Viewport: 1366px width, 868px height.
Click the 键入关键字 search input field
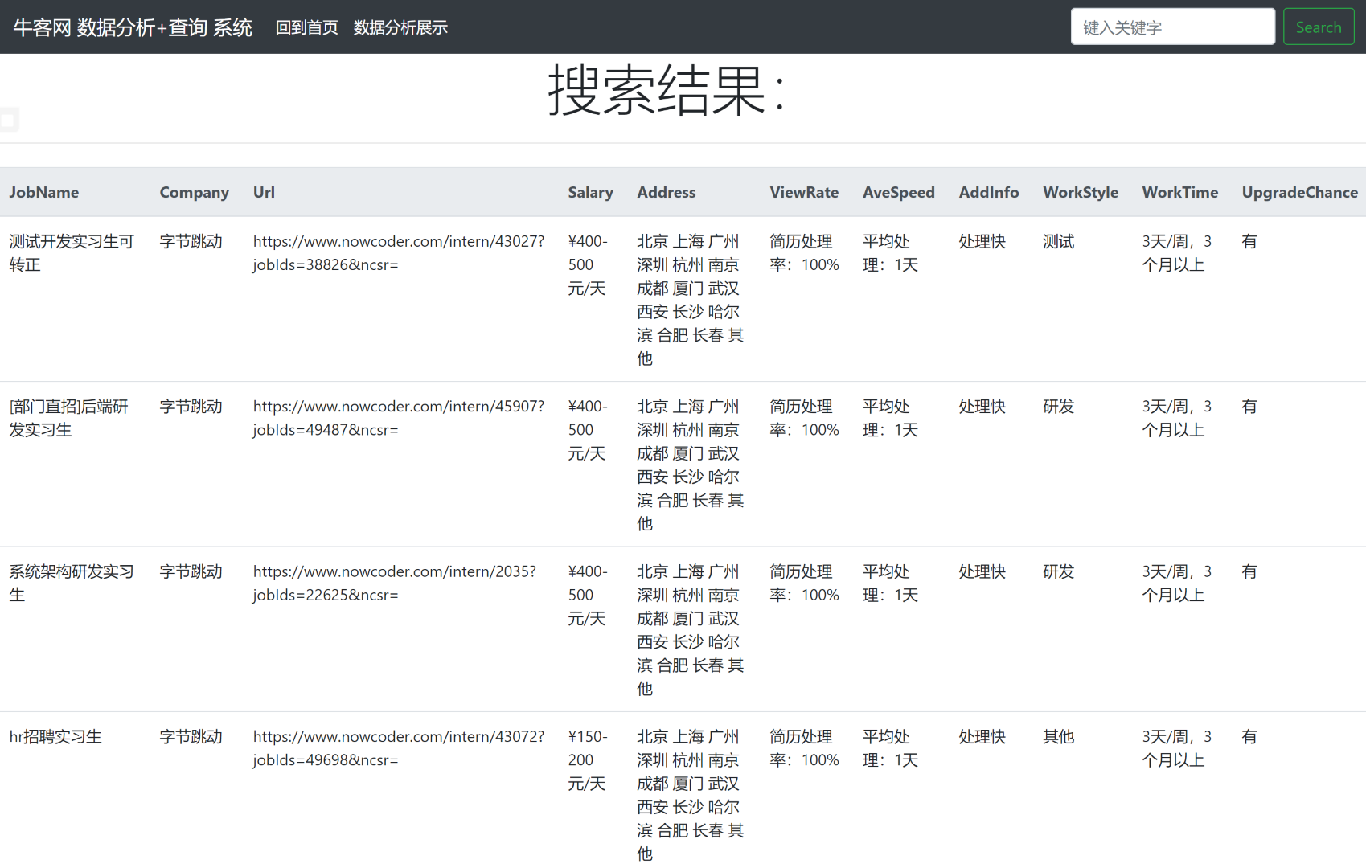coord(1172,27)
